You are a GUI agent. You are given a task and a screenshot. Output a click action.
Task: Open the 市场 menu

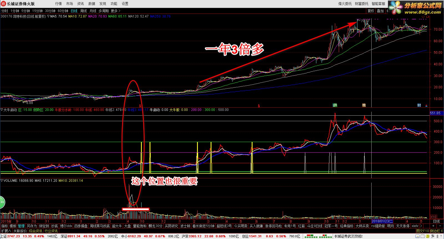coord(69,4)
